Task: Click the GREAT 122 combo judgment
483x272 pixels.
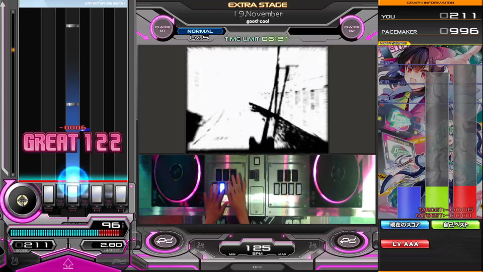Action: pyautogui.click(x=72, y=143)
